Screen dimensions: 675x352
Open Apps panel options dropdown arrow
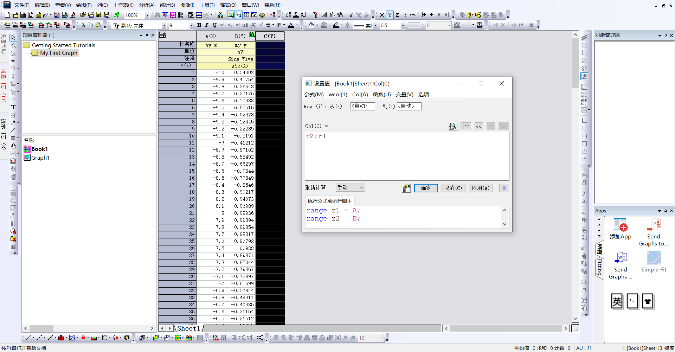click(660, 211)
